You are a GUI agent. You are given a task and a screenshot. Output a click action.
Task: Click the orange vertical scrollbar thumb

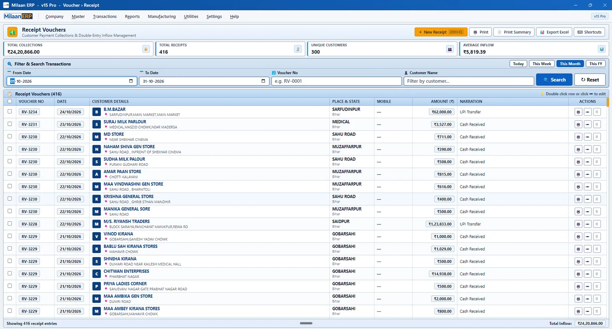tap(608, 102)
